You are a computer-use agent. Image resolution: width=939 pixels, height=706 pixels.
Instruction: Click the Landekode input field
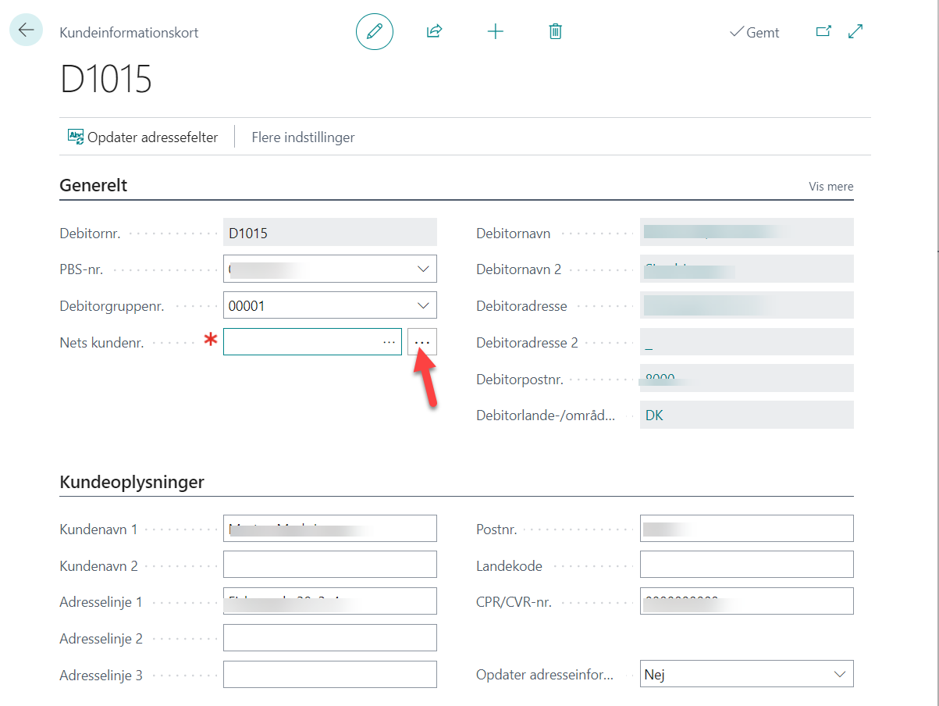[745, 565]
